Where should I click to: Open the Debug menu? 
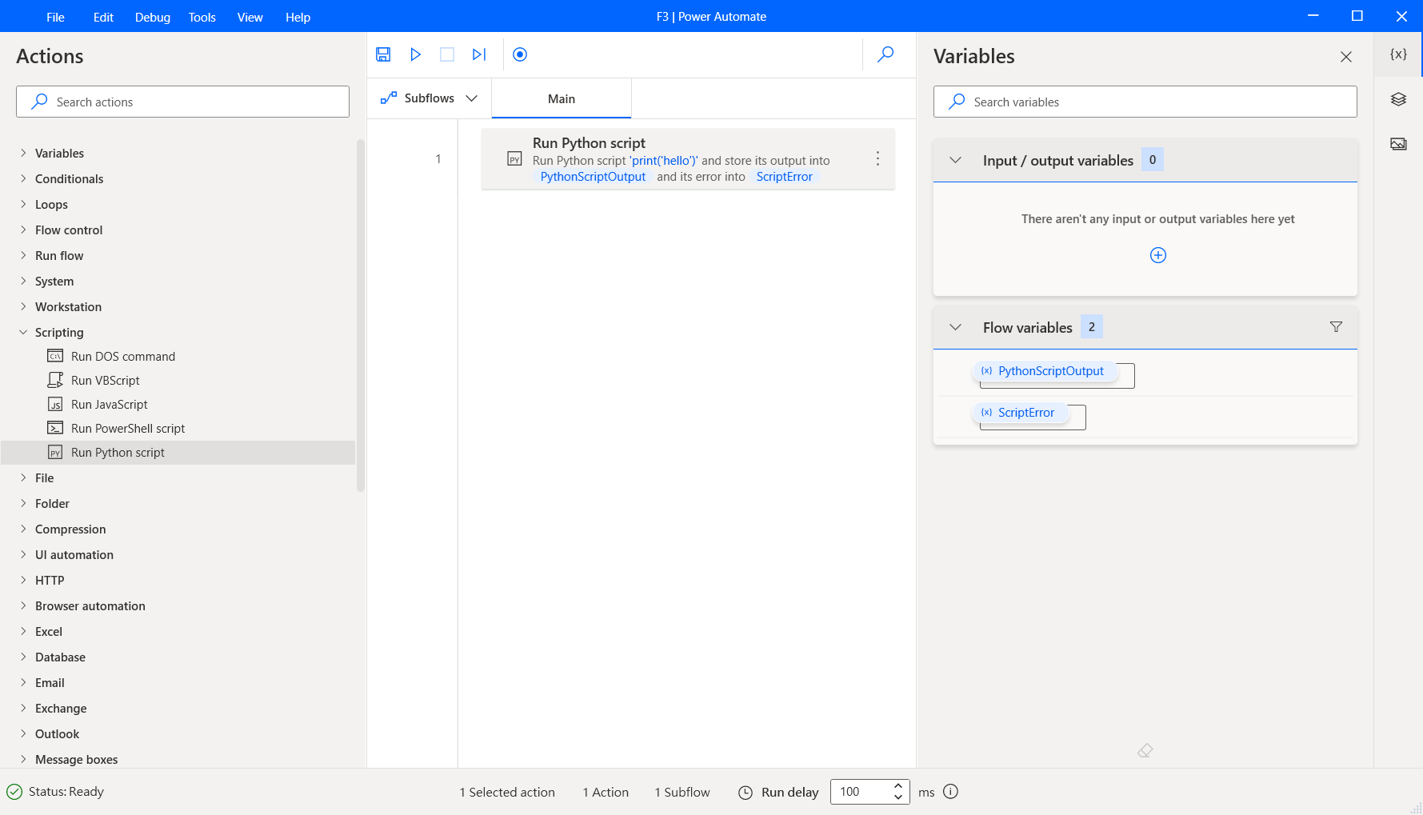tap(152, 17)
